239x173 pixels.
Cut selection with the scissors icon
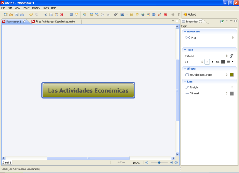[45, 14]
